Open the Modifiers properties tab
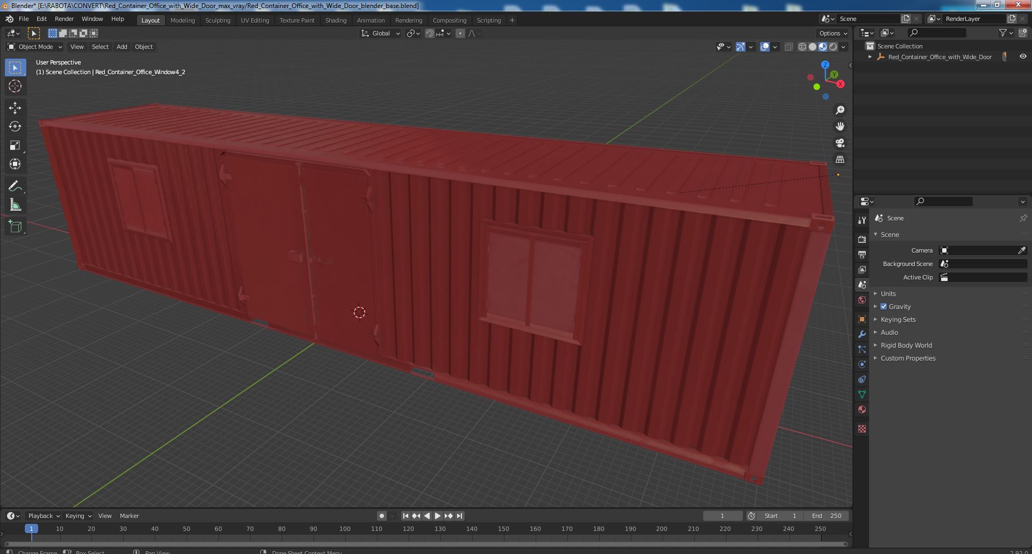The image size is (1032, 554). (x=862, y=334)
